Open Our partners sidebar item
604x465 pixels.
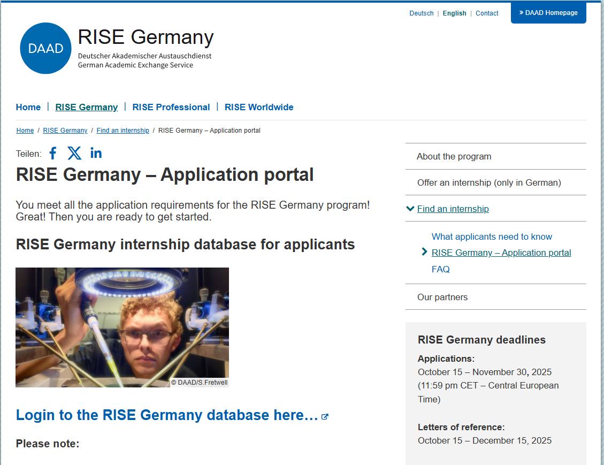pyautogui.click(x=496, y=297)
